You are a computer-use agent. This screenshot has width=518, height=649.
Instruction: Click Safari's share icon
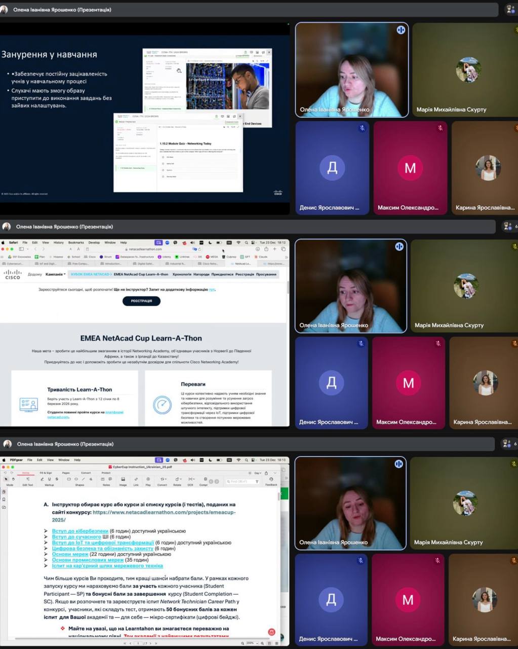click(266, 249)
